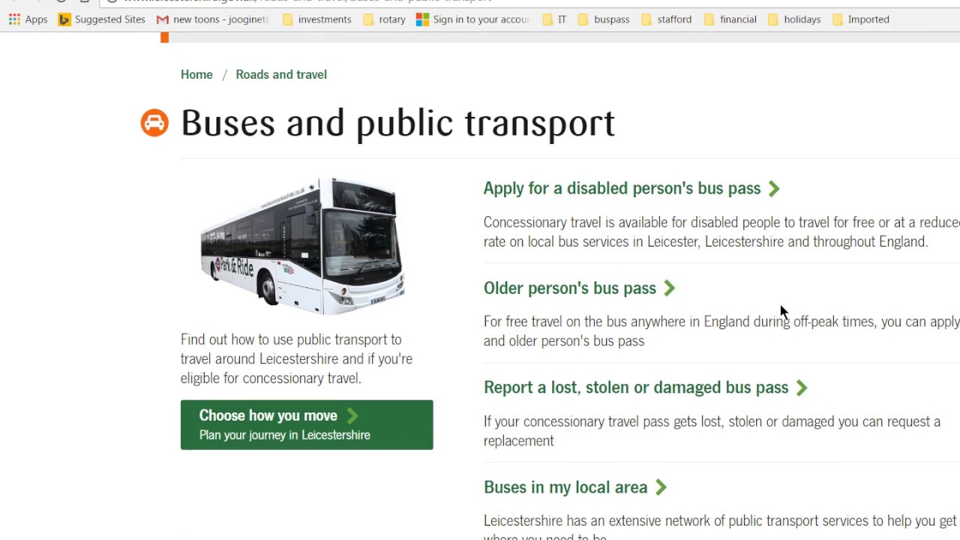Click text 'If your concessionary travel pass gets lost'
The width and height of the screenshot is (960, 540).
[x=602, y=421]
